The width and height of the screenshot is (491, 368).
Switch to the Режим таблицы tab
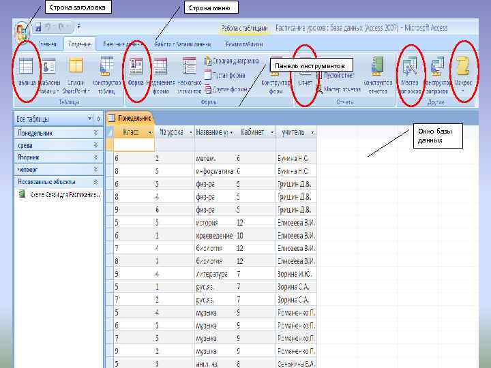[244, 44]
